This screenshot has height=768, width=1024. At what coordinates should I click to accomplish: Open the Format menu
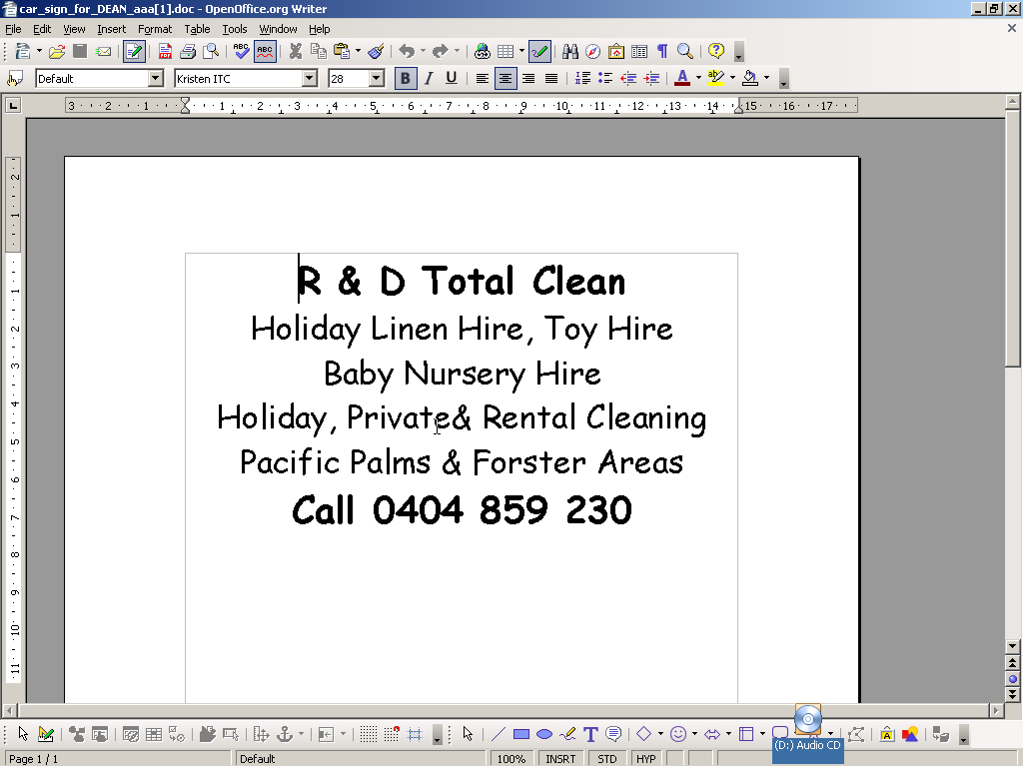(155, 29)
